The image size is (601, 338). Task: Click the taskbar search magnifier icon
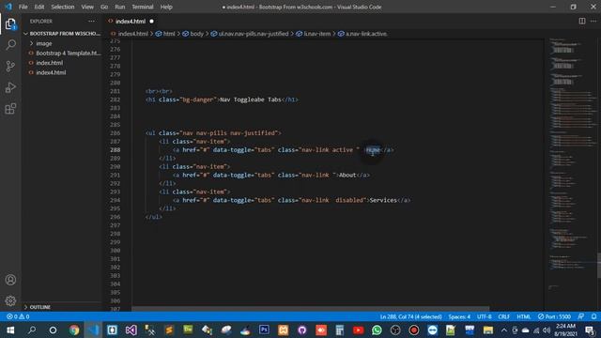[x=32, y=330]
